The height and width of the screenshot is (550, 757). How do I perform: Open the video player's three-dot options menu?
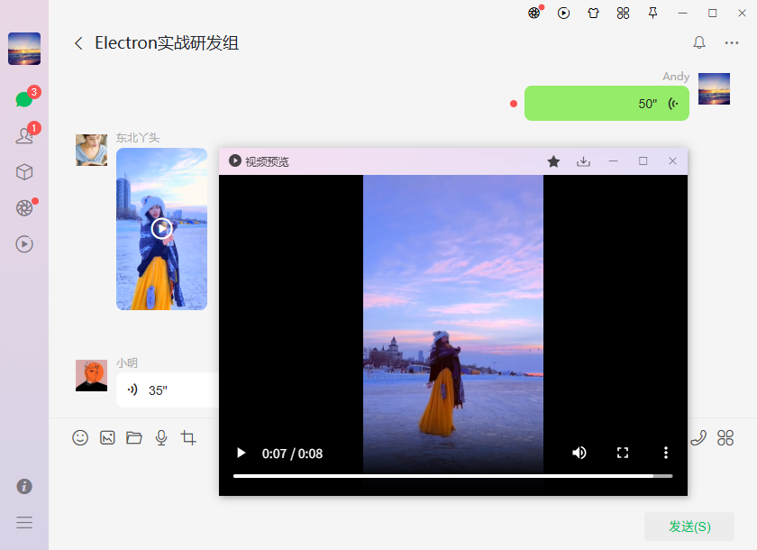coord(665,453)
